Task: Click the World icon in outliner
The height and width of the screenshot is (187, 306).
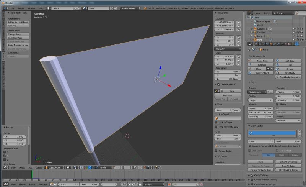Action: pyautogui.click(x=255, y=25)
